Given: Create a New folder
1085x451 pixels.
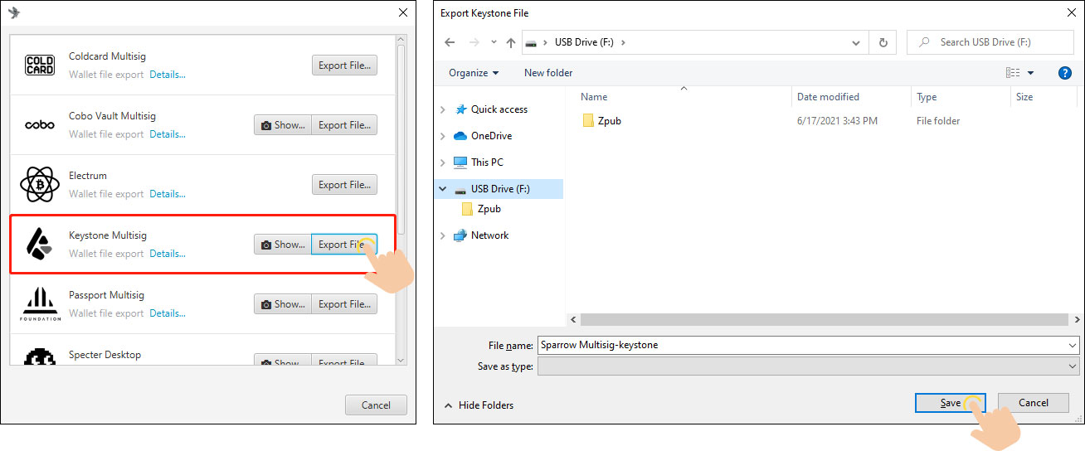Looking at the screenshot, I should point(548,73).
